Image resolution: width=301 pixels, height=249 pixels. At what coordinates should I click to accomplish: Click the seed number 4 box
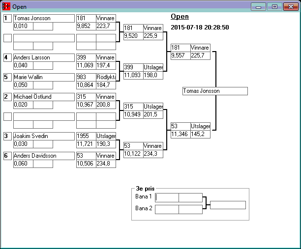[x=7, y=58]
